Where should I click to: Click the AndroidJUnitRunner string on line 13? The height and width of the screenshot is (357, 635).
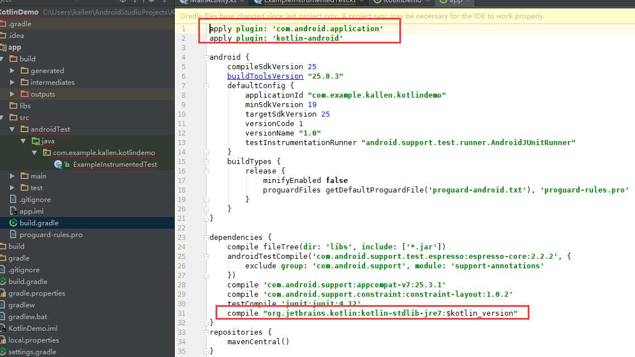[x=468, y=142]
